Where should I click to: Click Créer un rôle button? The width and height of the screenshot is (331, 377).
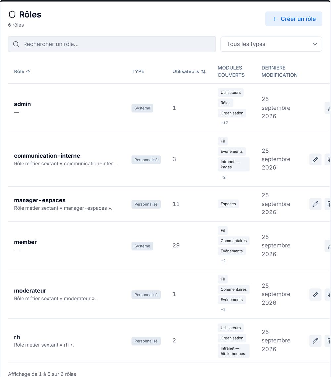(294, 19)
